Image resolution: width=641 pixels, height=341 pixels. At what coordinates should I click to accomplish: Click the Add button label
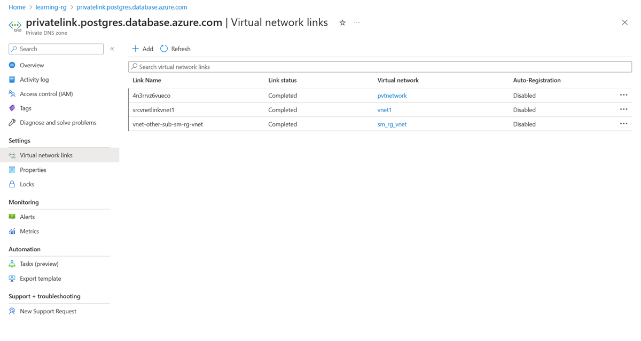coord(148,49)
